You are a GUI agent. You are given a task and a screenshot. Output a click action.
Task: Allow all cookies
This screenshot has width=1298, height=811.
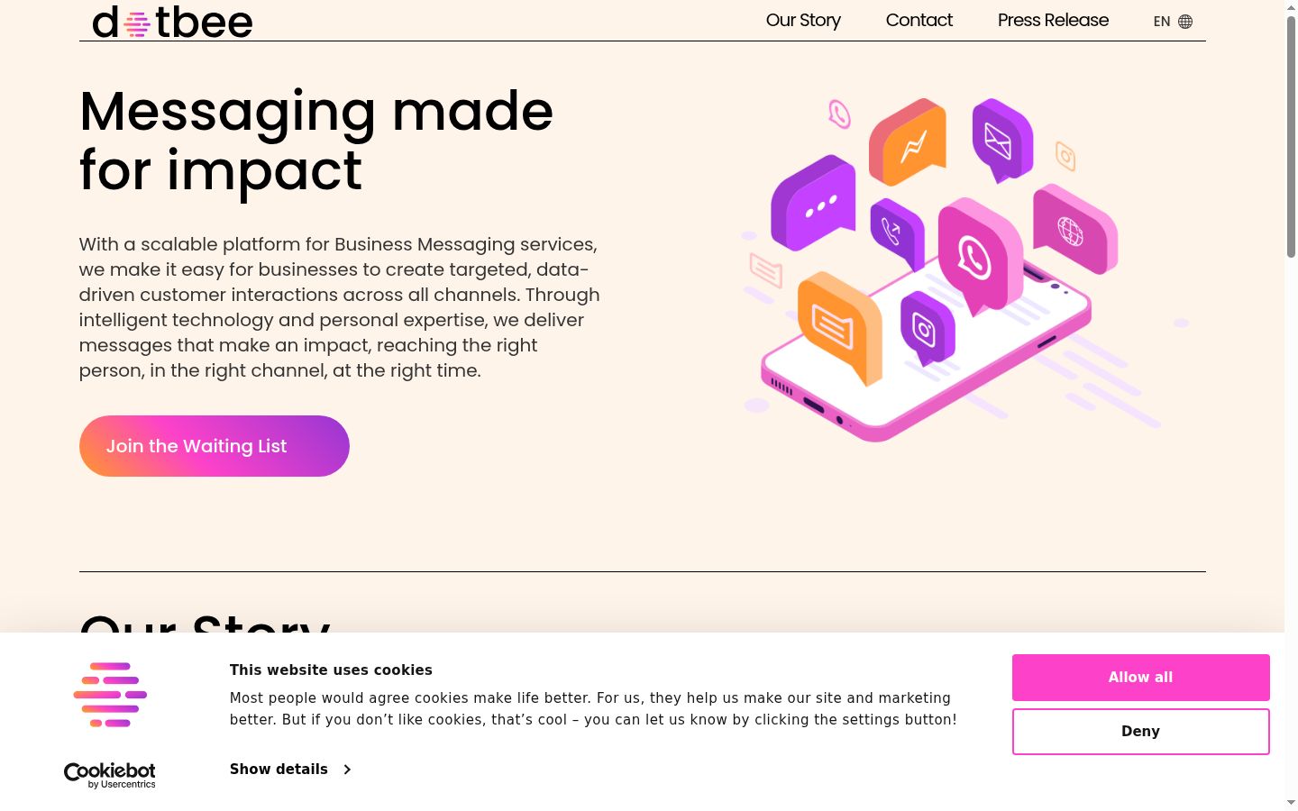(x=1140, y=678)
